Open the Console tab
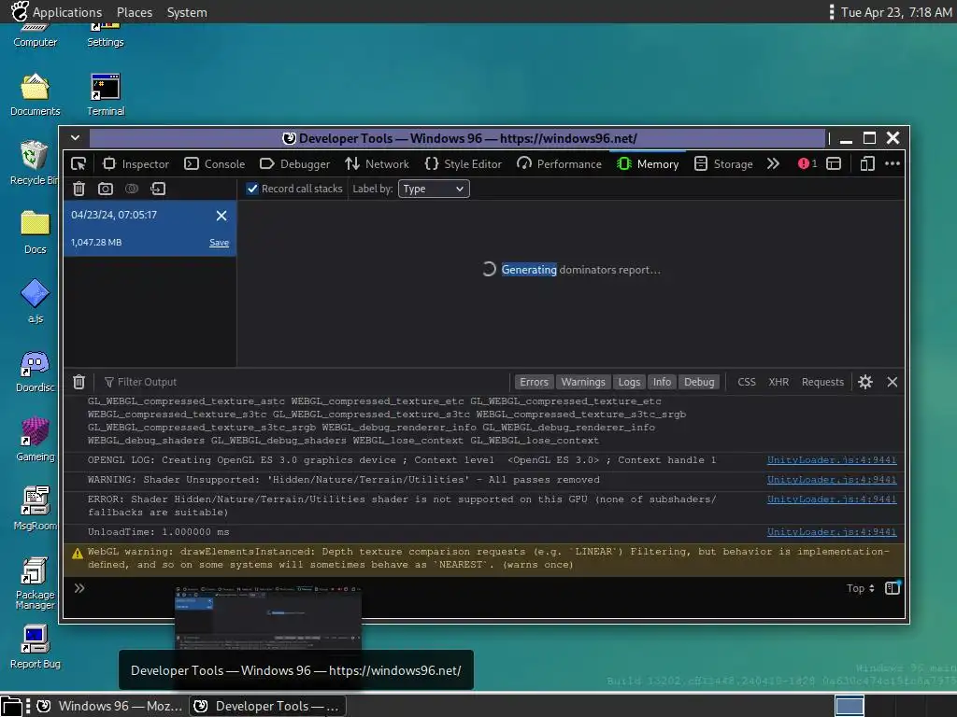Viewport: 957px width, 717px height. click(x=215, y=164)
